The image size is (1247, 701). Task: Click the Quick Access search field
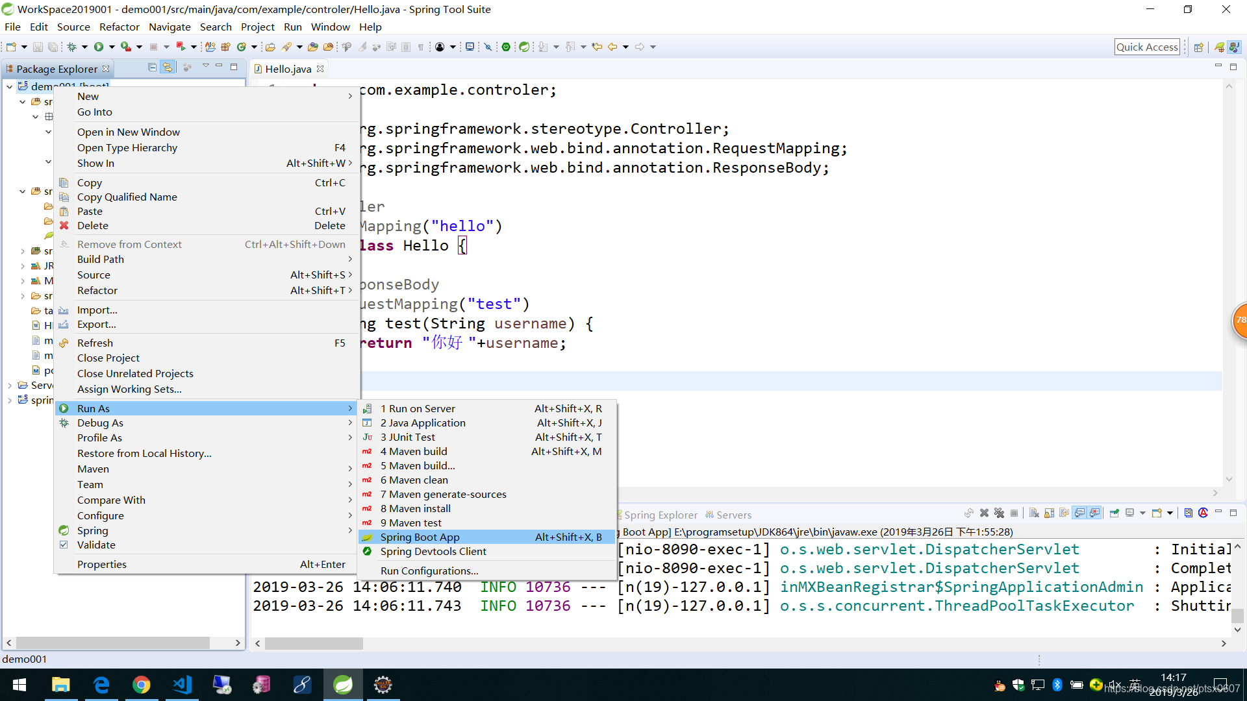[1146, 47]
